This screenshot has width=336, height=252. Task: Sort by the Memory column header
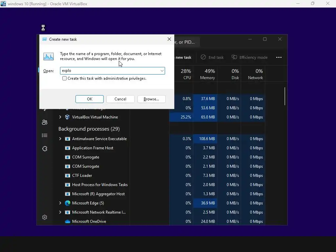coord(205,74)
